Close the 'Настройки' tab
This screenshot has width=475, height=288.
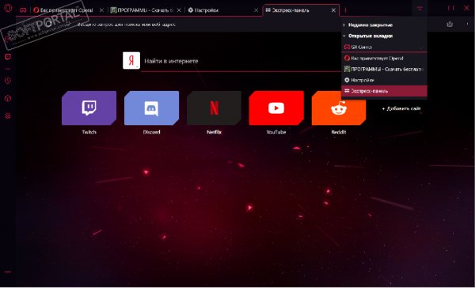256,10
